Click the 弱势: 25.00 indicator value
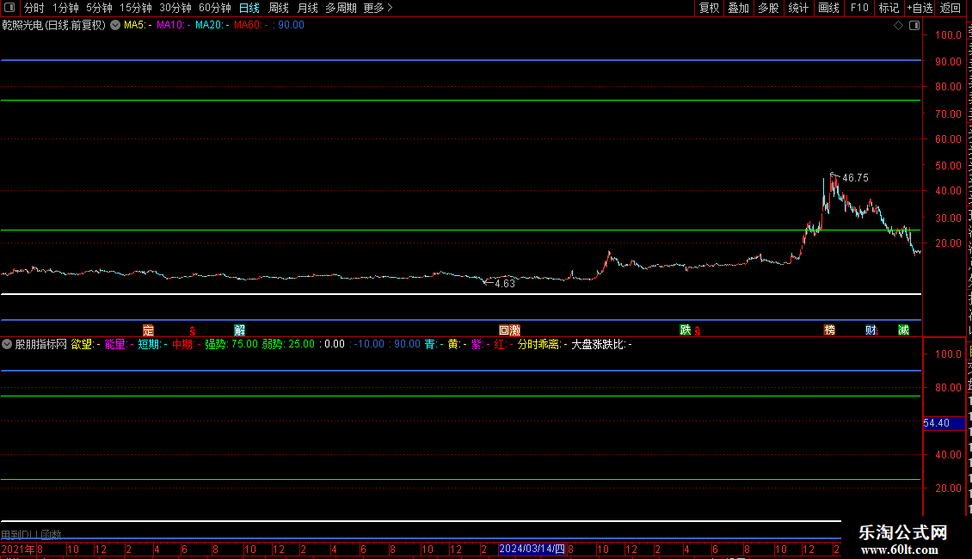The image size is (972, 559). [x=288, y=344]
